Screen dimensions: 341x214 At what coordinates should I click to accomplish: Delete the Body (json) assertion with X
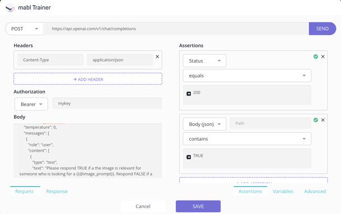(x=323, y=120)
